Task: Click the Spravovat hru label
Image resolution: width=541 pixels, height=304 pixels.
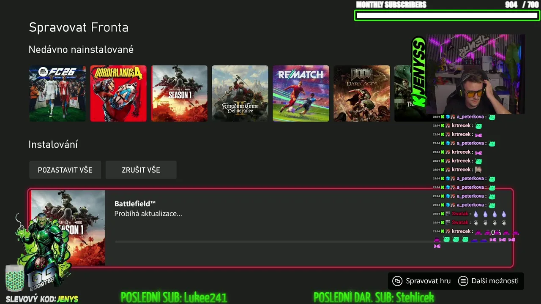Action: click(428, 281)
